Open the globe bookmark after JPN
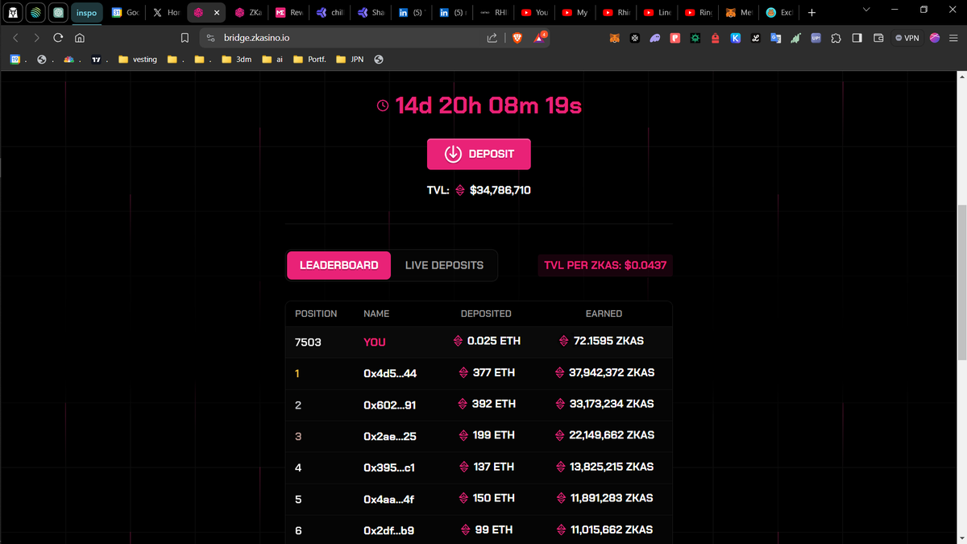The height and width of the screenshot is (544, 967). point(379,60)
